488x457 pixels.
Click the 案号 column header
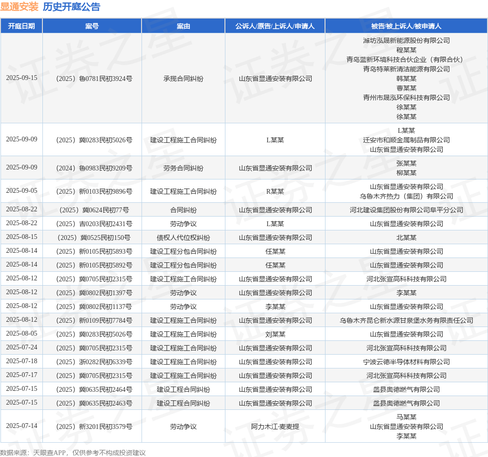pyautogui.click(x=92, y=26)
